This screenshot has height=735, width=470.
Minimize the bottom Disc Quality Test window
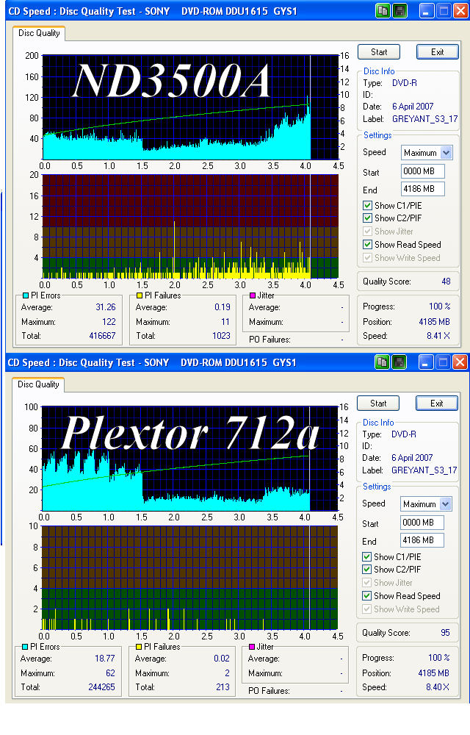pyautogui.click(x=425, y=362)
